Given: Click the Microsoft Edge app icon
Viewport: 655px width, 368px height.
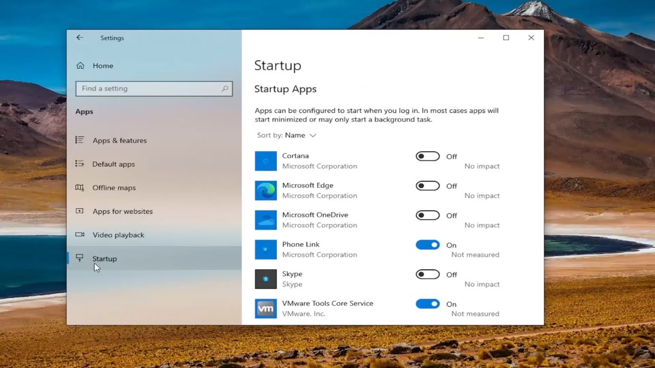Looking at the screenshot, I should (266, 191).
